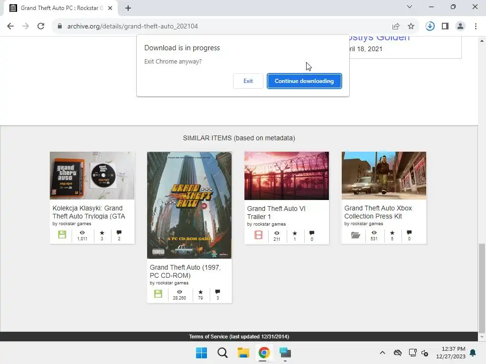Click the muted volume tray icon
Image resolution: width=486 pixels, height=364 pixels.
(425, 353)
